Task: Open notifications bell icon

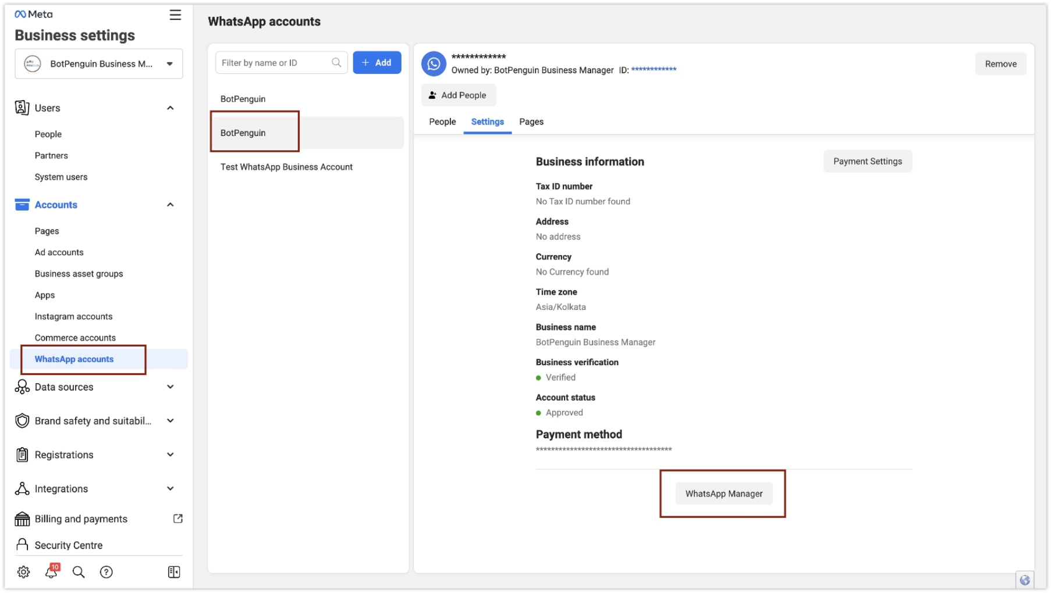Action: [x=52, y=571]
